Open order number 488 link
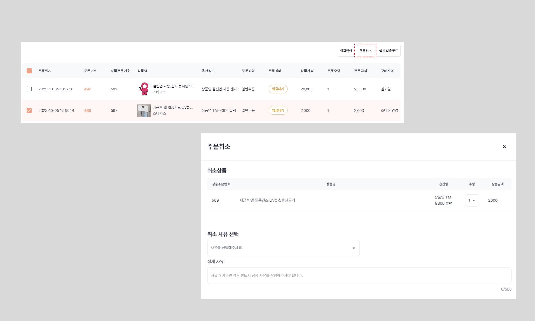Image resolution: width=535 pixels, height=321 pixels. pos(87,110)
